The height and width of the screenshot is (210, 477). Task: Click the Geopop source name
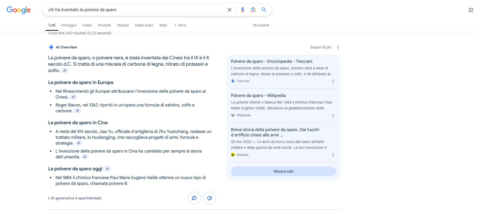tap(243, 155)
